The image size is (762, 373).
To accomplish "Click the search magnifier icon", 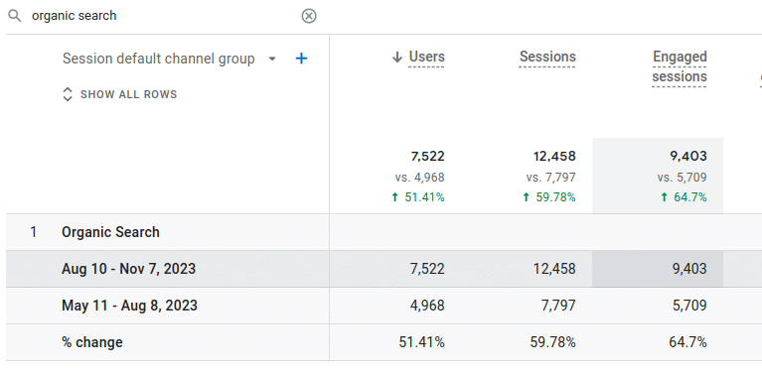I will pyautogui.click(x=15, y=16).
